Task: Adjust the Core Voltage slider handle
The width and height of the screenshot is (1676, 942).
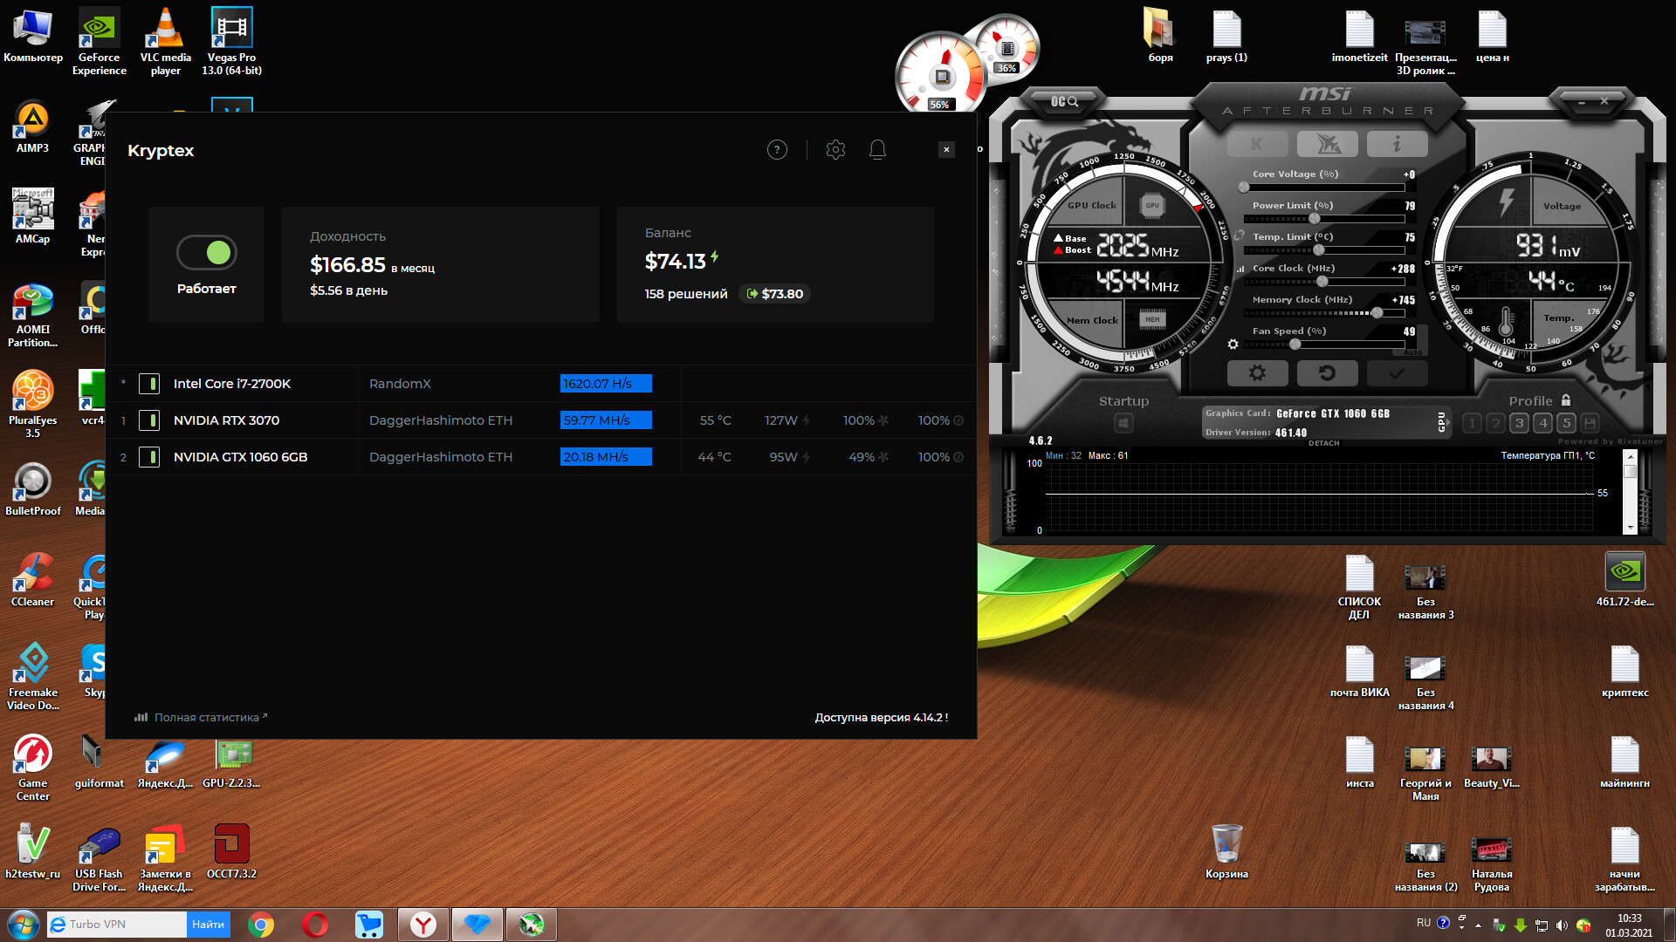Action: (x=1244, y=188)
